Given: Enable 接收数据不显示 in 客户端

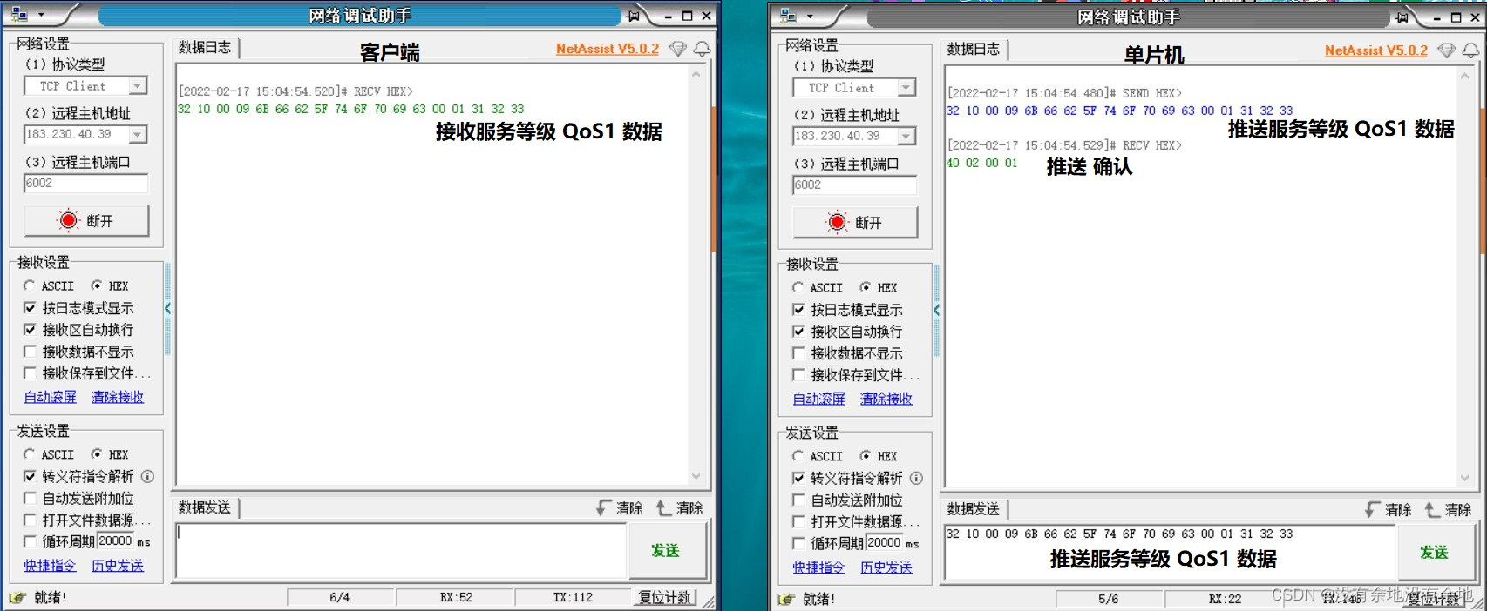Looking at the screenshot, I should click(x=30, y=352).
